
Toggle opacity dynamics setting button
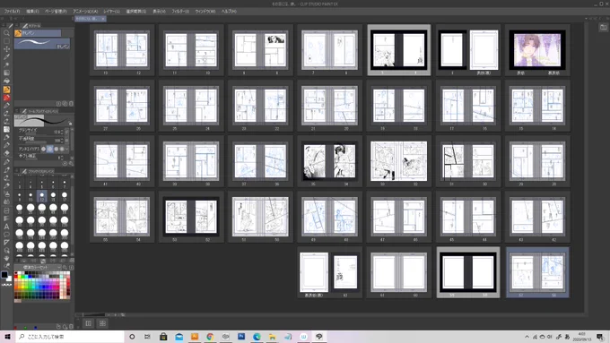pos(67,141)
